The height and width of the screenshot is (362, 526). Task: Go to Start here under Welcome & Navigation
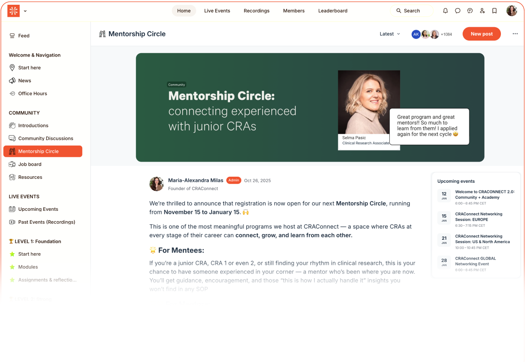(43, 68)
